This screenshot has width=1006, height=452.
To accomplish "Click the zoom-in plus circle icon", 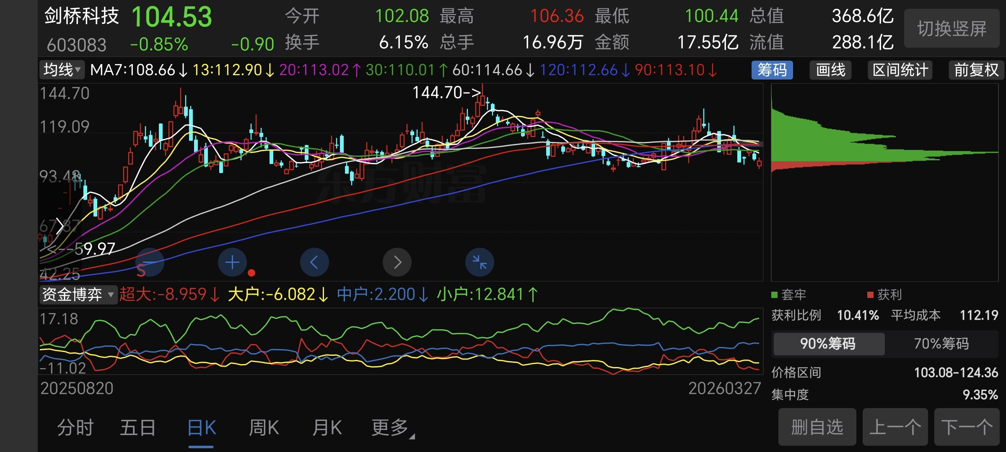I will tap(232, 262).
